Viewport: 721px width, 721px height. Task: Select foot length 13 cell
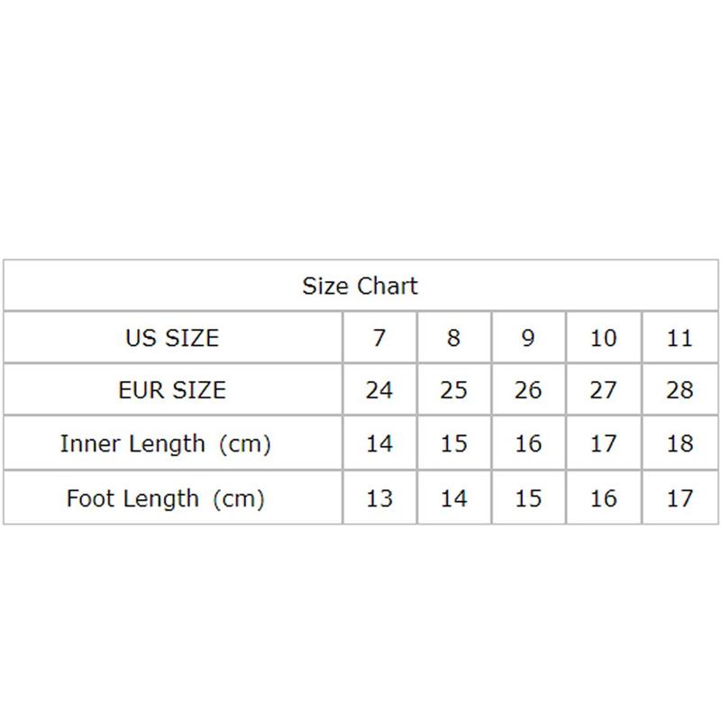(379, 497)
